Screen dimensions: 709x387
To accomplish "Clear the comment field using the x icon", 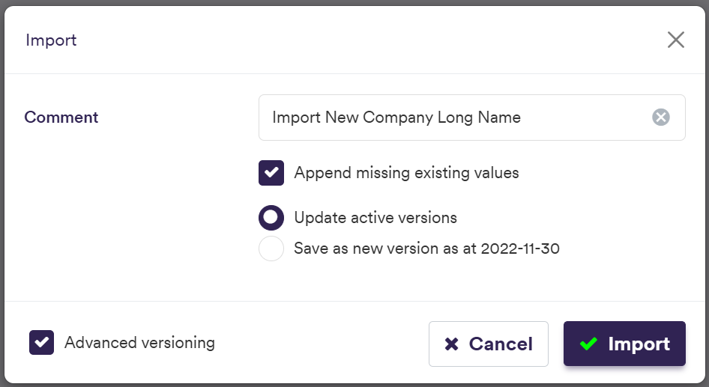I will [x=660, y=118].
